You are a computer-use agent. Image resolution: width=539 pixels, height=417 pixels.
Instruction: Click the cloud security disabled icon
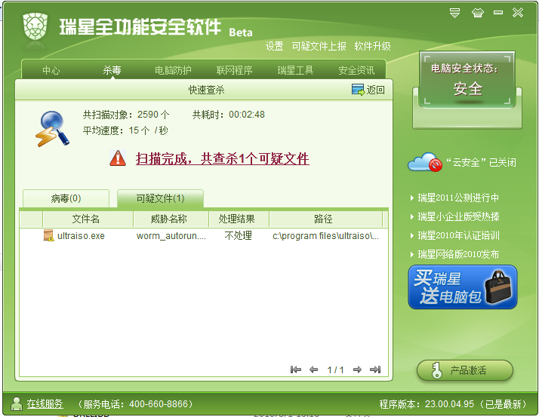point(425,162)
